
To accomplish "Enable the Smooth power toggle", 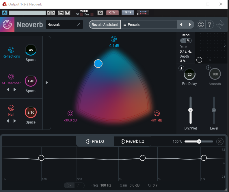I will pos(208,67).
